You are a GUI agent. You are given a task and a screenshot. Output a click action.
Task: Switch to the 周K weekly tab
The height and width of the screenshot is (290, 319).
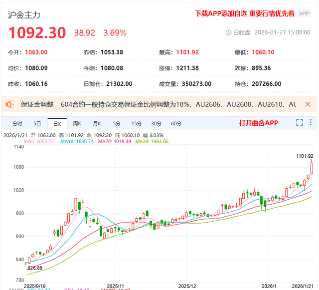[77, 123]
